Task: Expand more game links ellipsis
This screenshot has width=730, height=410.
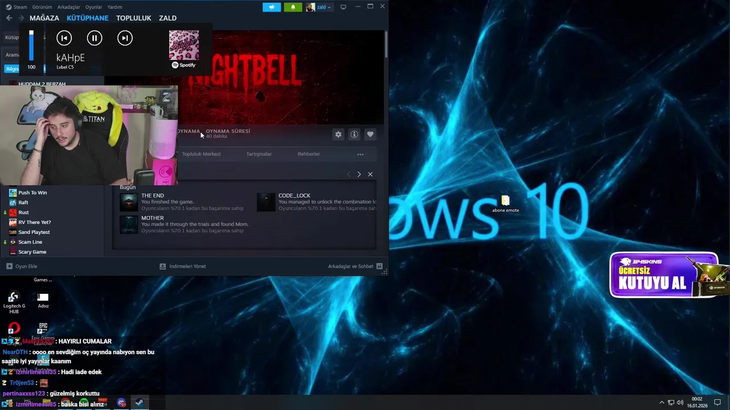Action: 360,154
